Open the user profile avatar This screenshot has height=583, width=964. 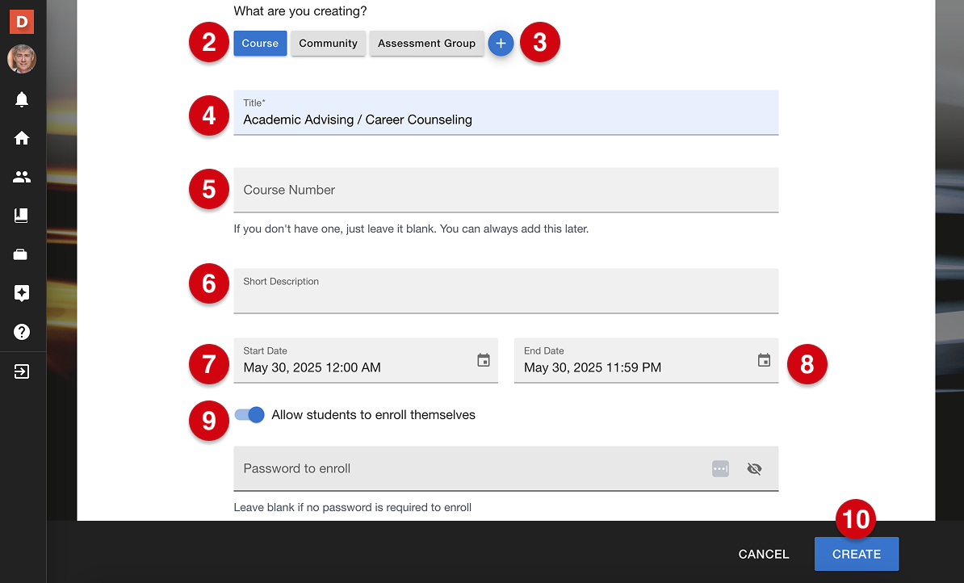pyautogui.click(x=22, y=59)
